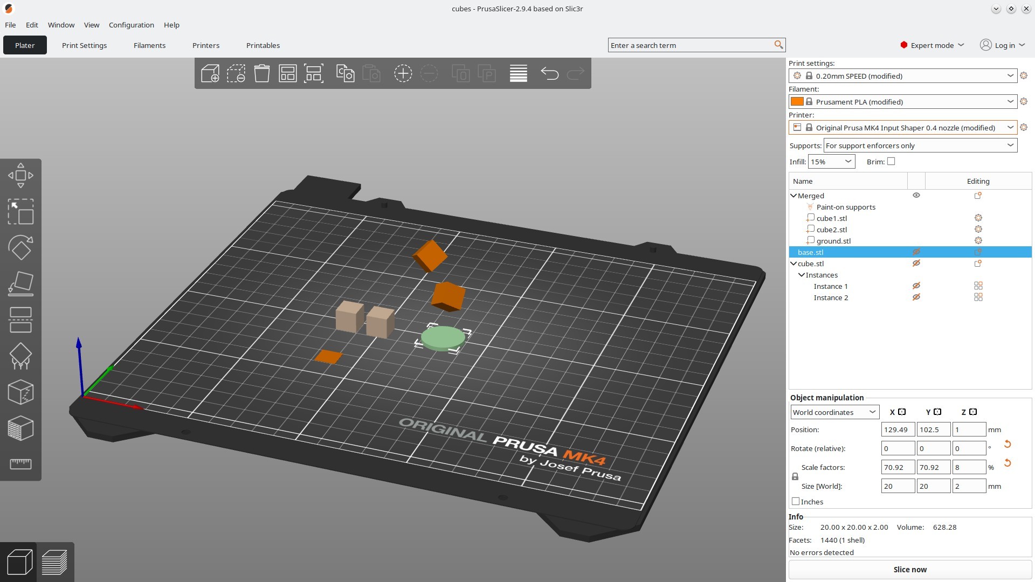This screenshot has width=1035, height=582.
Task: Select the Cut tool in left toolbar
Action: click(x=20, y=320)
